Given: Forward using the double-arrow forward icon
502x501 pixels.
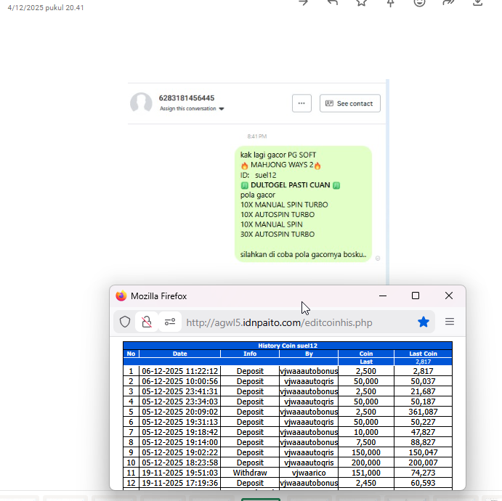Looking at the screenshot, I should [x=448, y=3].
